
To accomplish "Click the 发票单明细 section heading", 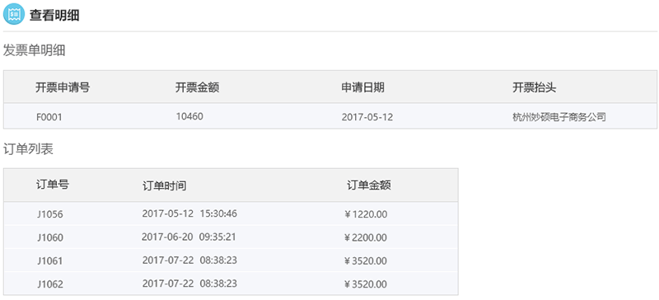I will click(x=34, y=51).
